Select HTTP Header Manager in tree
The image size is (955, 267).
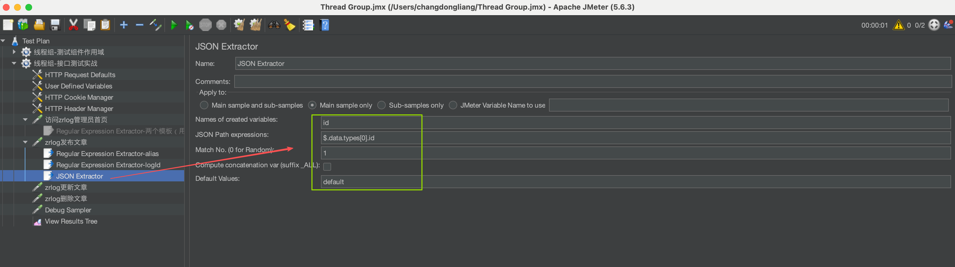tap(79, 109)
